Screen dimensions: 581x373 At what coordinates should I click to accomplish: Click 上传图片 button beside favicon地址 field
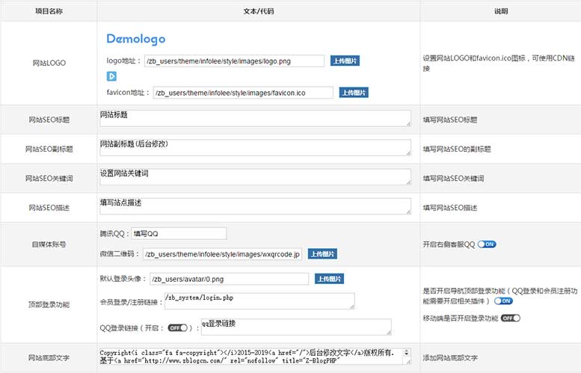click(x=354, y=93)
